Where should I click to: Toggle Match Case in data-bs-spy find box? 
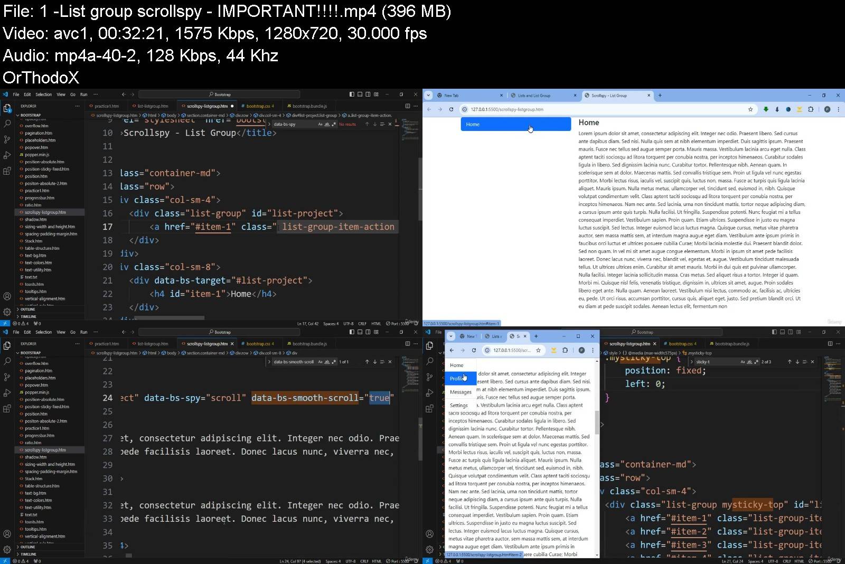point(320,124)
